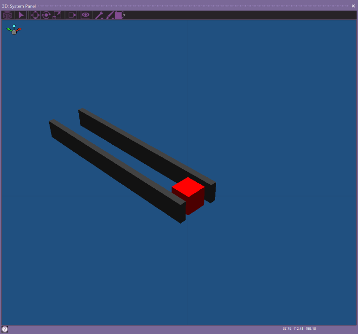The width and height of the screenshot is (358, 334).
Task: Click the coordinate readout in status bar
Action: click(299, 329)
